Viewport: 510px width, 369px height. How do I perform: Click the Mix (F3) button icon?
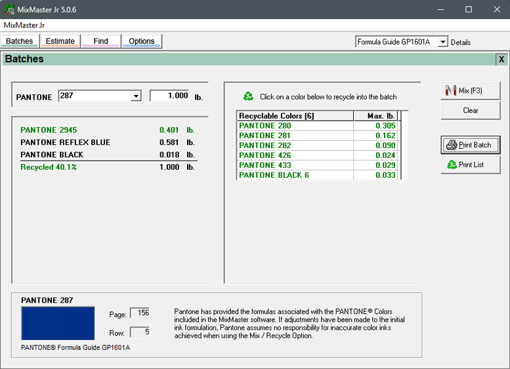click(x=451, y=90)
